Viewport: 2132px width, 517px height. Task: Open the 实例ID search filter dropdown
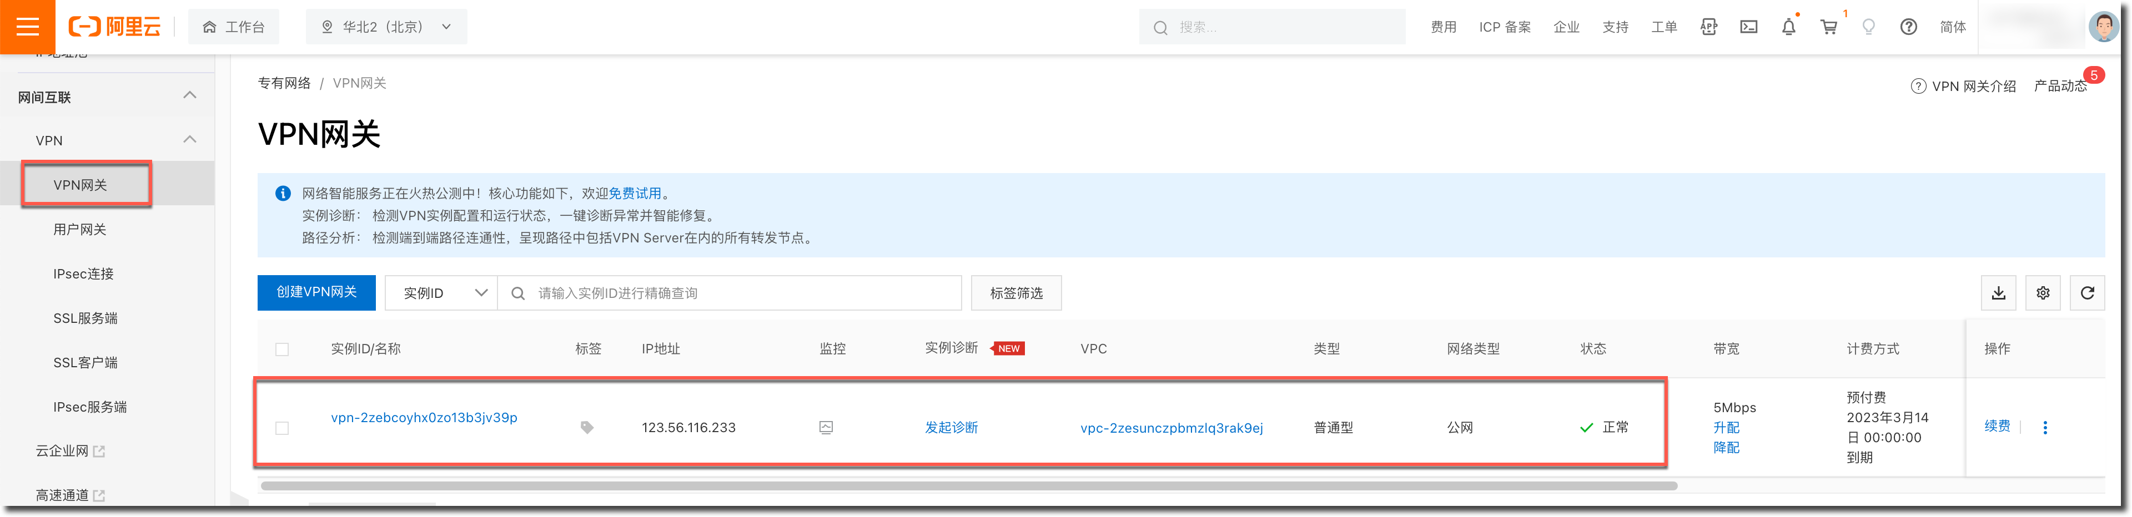[x=442, y=293]
